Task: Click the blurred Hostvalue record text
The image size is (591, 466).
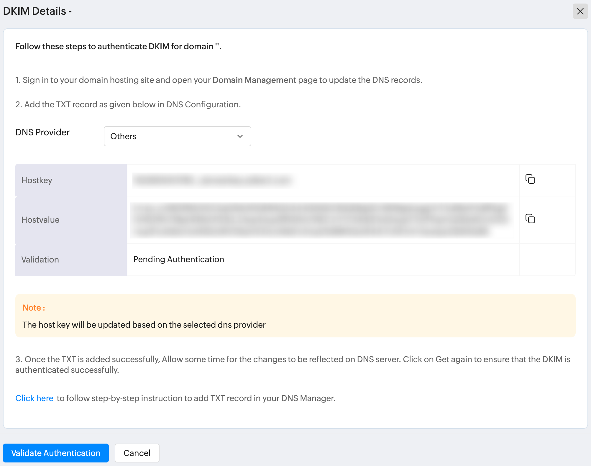Action: coord(321,220)
